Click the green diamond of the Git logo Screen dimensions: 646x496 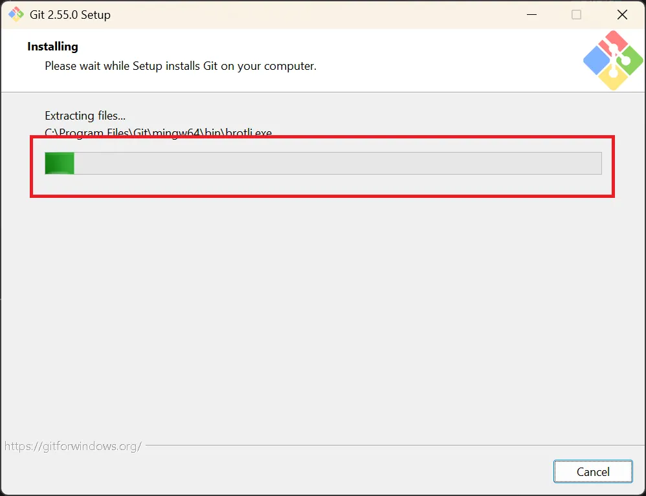point(629,61)
